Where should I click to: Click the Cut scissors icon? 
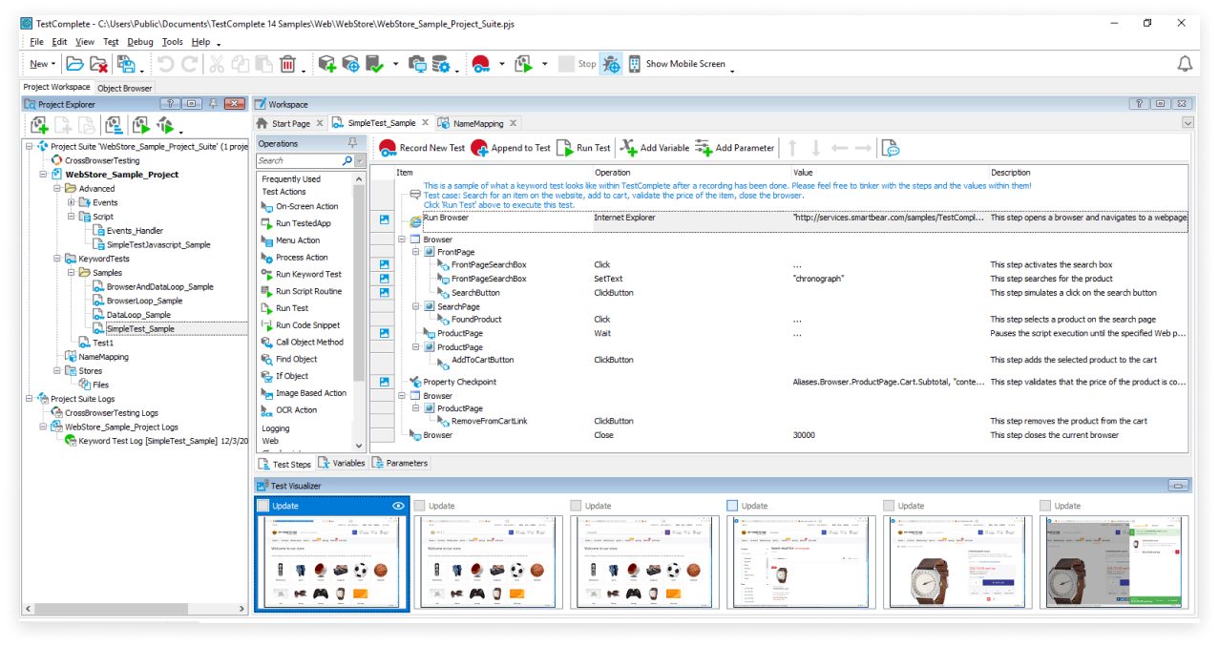click(217, 64)
